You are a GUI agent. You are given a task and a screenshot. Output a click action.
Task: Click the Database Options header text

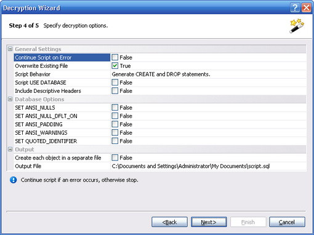[x=39, y=99]
